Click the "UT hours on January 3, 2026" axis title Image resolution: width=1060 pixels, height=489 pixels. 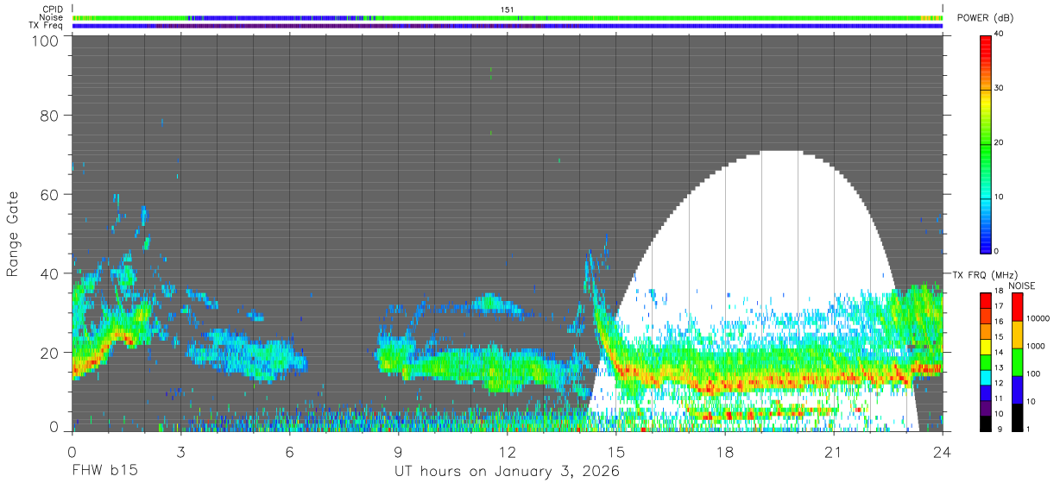pos(507,472)
